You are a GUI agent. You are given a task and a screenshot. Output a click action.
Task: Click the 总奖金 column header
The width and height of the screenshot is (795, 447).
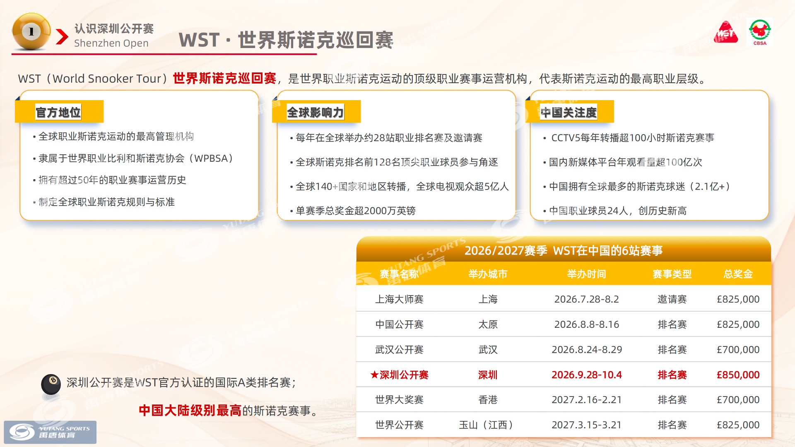[738, 274]
